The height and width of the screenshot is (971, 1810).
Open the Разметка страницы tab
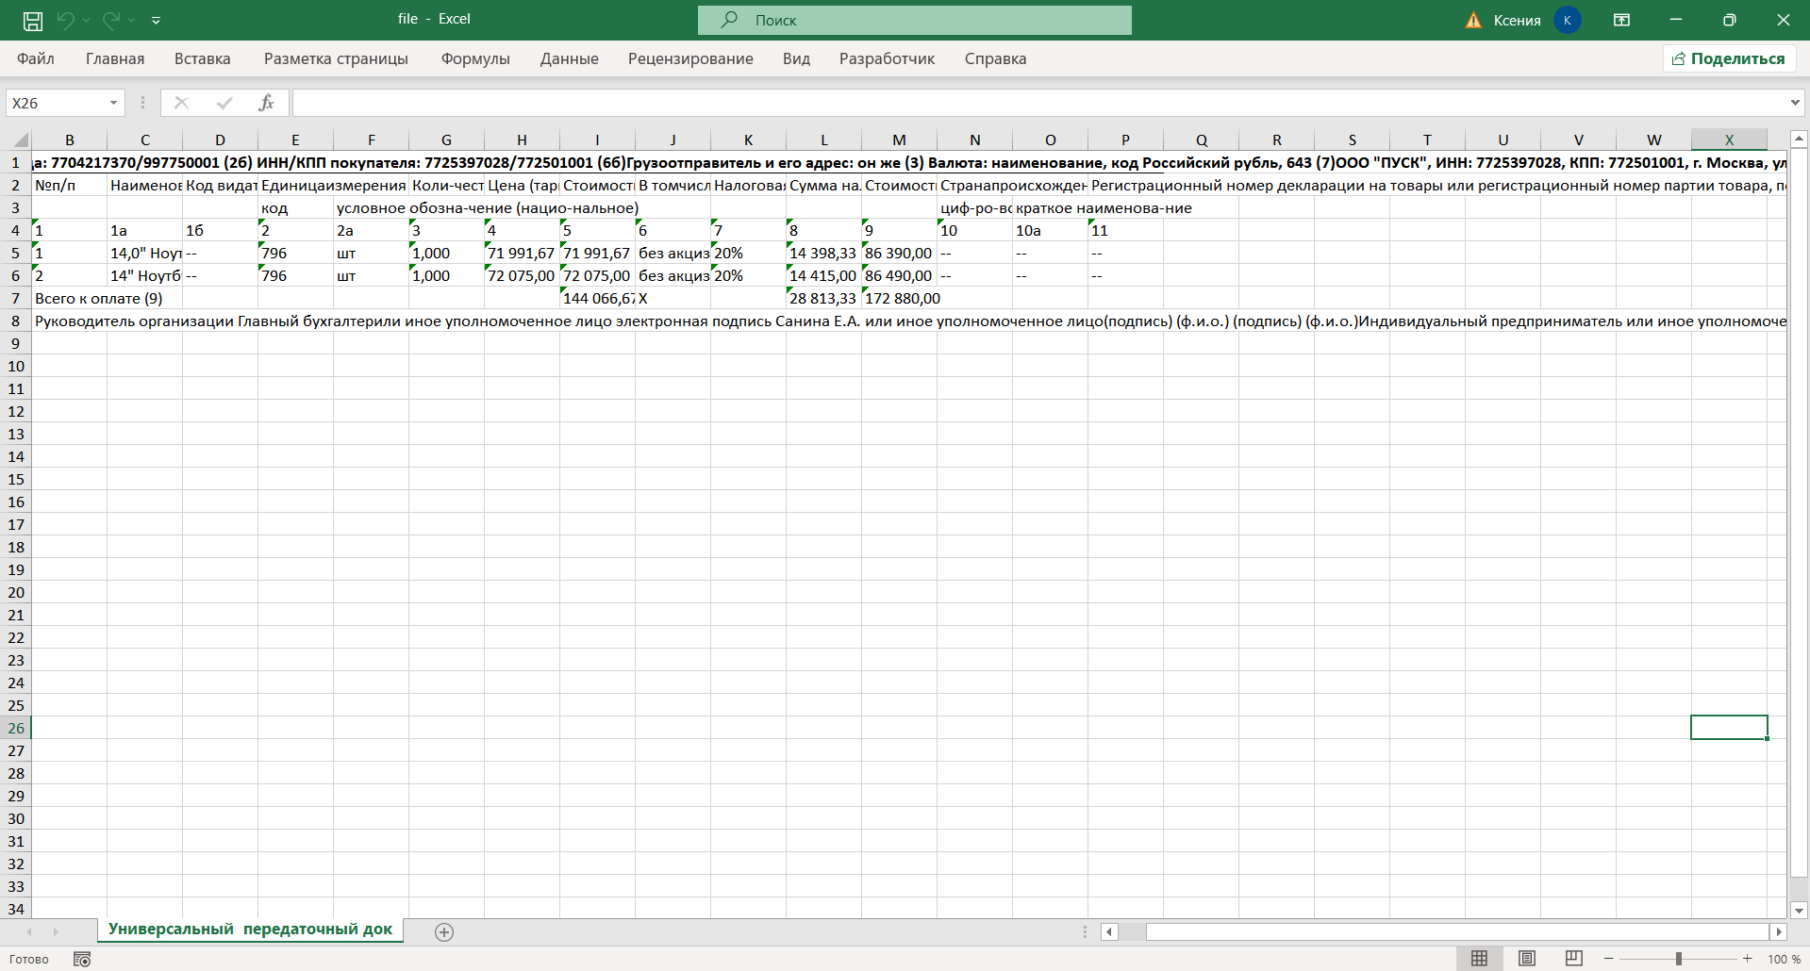point(336,58)
